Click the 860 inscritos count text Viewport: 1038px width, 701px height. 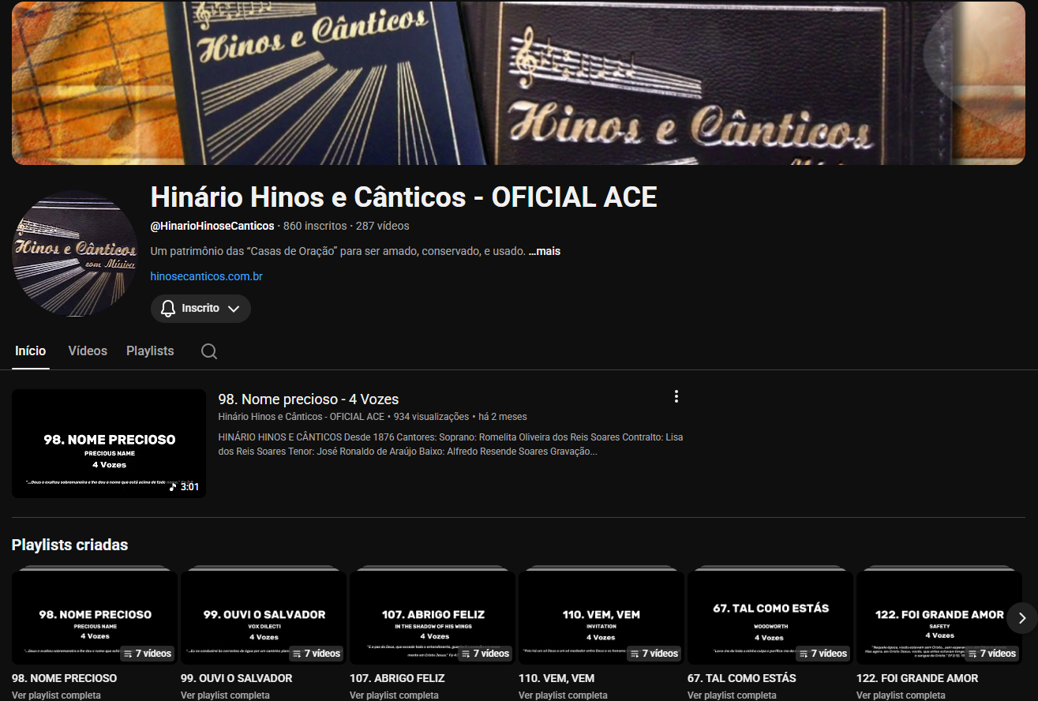(x=315, y=226)
